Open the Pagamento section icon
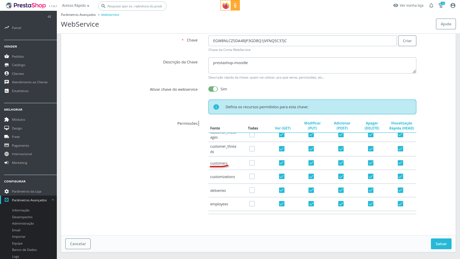Screen dimensions: 460x259 pos(7,145)
